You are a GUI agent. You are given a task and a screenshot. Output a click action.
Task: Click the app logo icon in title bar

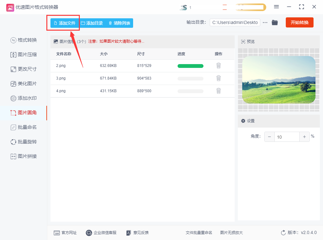click(x=10, y=8)
